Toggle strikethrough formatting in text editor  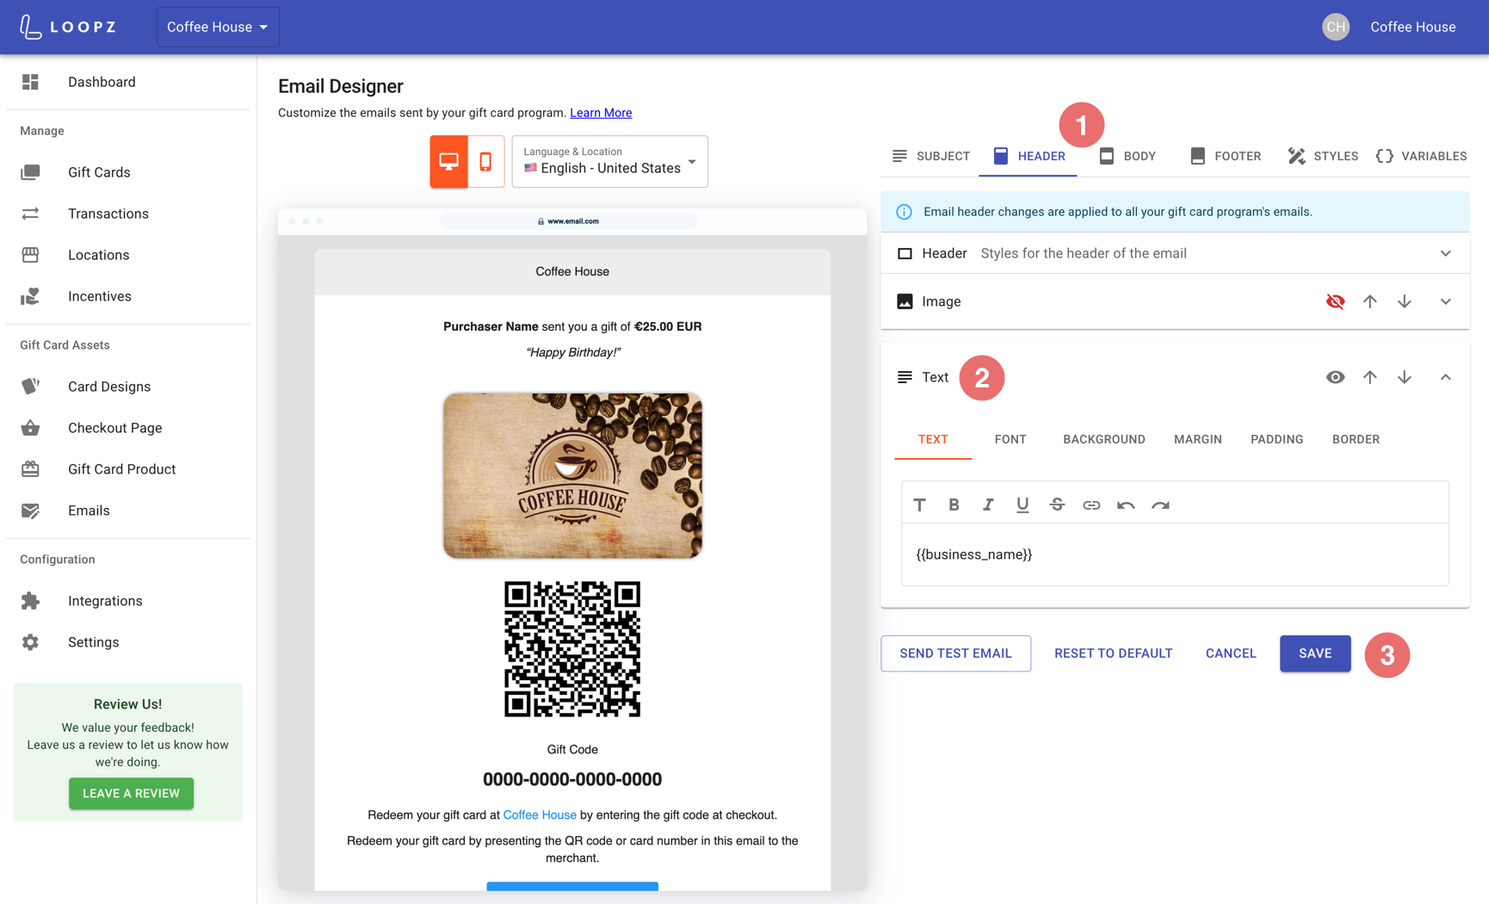tap(1057, 505)
